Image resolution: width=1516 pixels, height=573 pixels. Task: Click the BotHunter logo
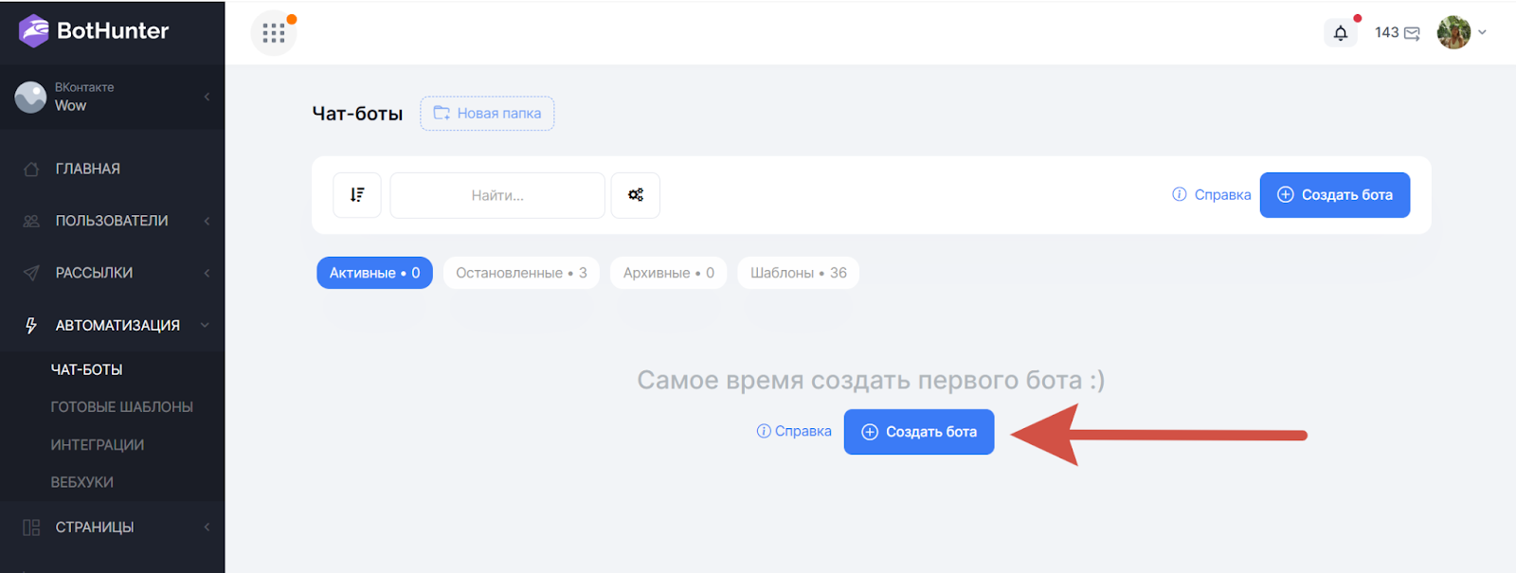click(x=94, y=30)
